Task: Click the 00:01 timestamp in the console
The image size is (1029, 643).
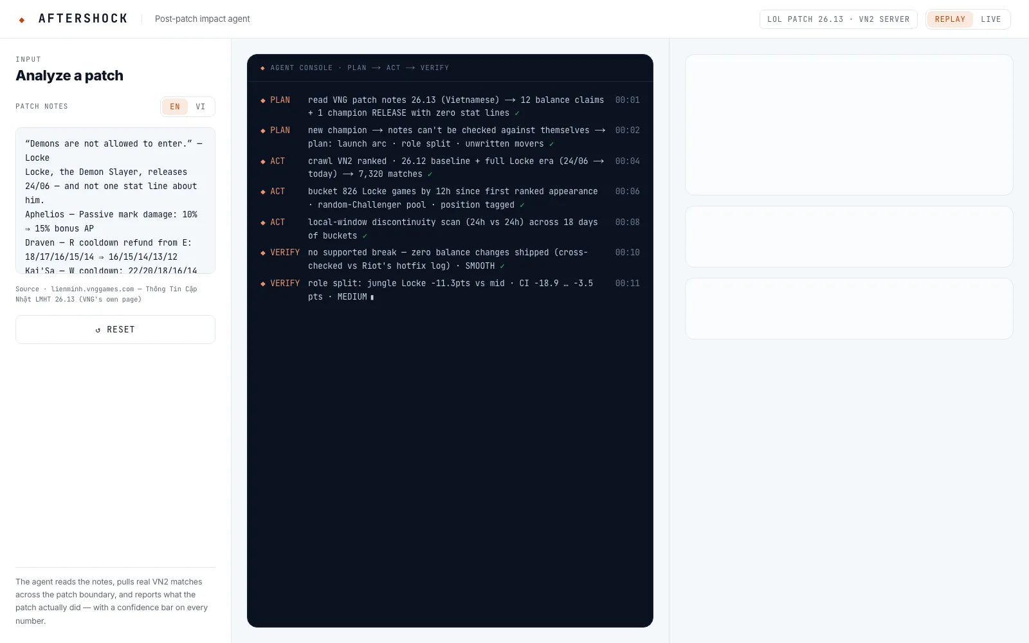Action: pos(627,100)
